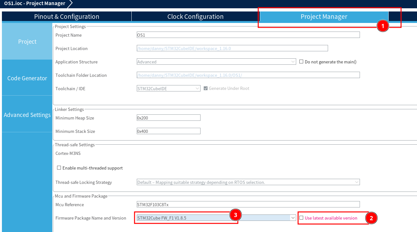Image resolution: width=417 pixels, height=232 pixels.
Task: Click the Project Name label
Action: (x=69, y=35)
